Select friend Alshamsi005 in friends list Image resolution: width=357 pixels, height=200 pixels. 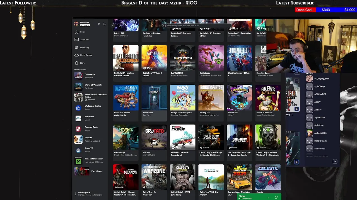pos(321,133)
